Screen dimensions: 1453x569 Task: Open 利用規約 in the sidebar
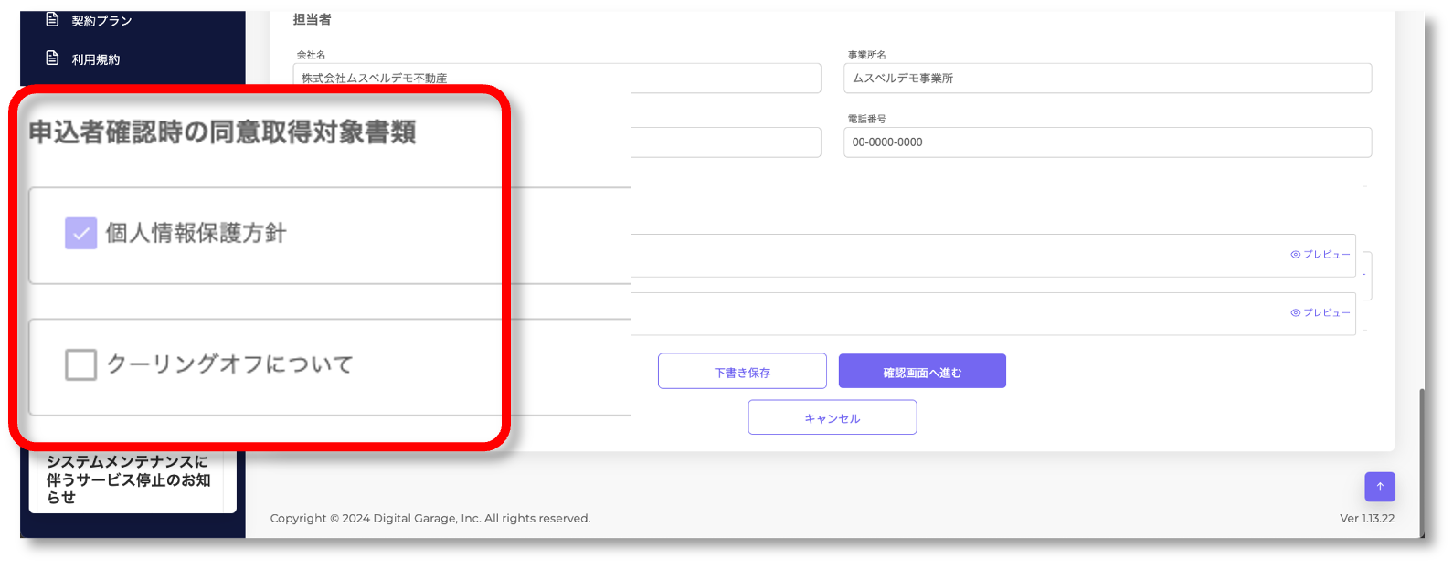click(96, 59)
